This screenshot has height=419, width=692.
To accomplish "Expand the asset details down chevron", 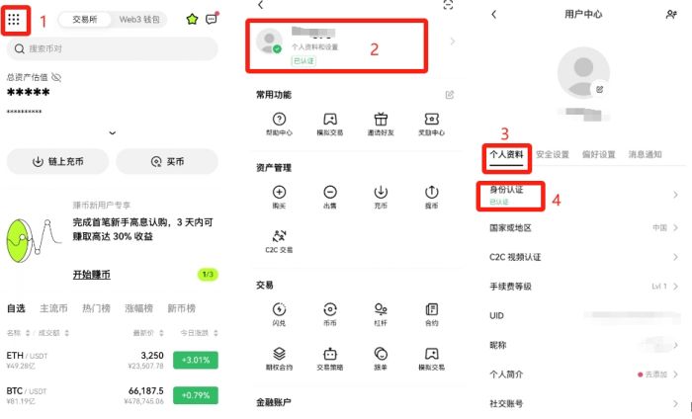I will click(113, 132).
